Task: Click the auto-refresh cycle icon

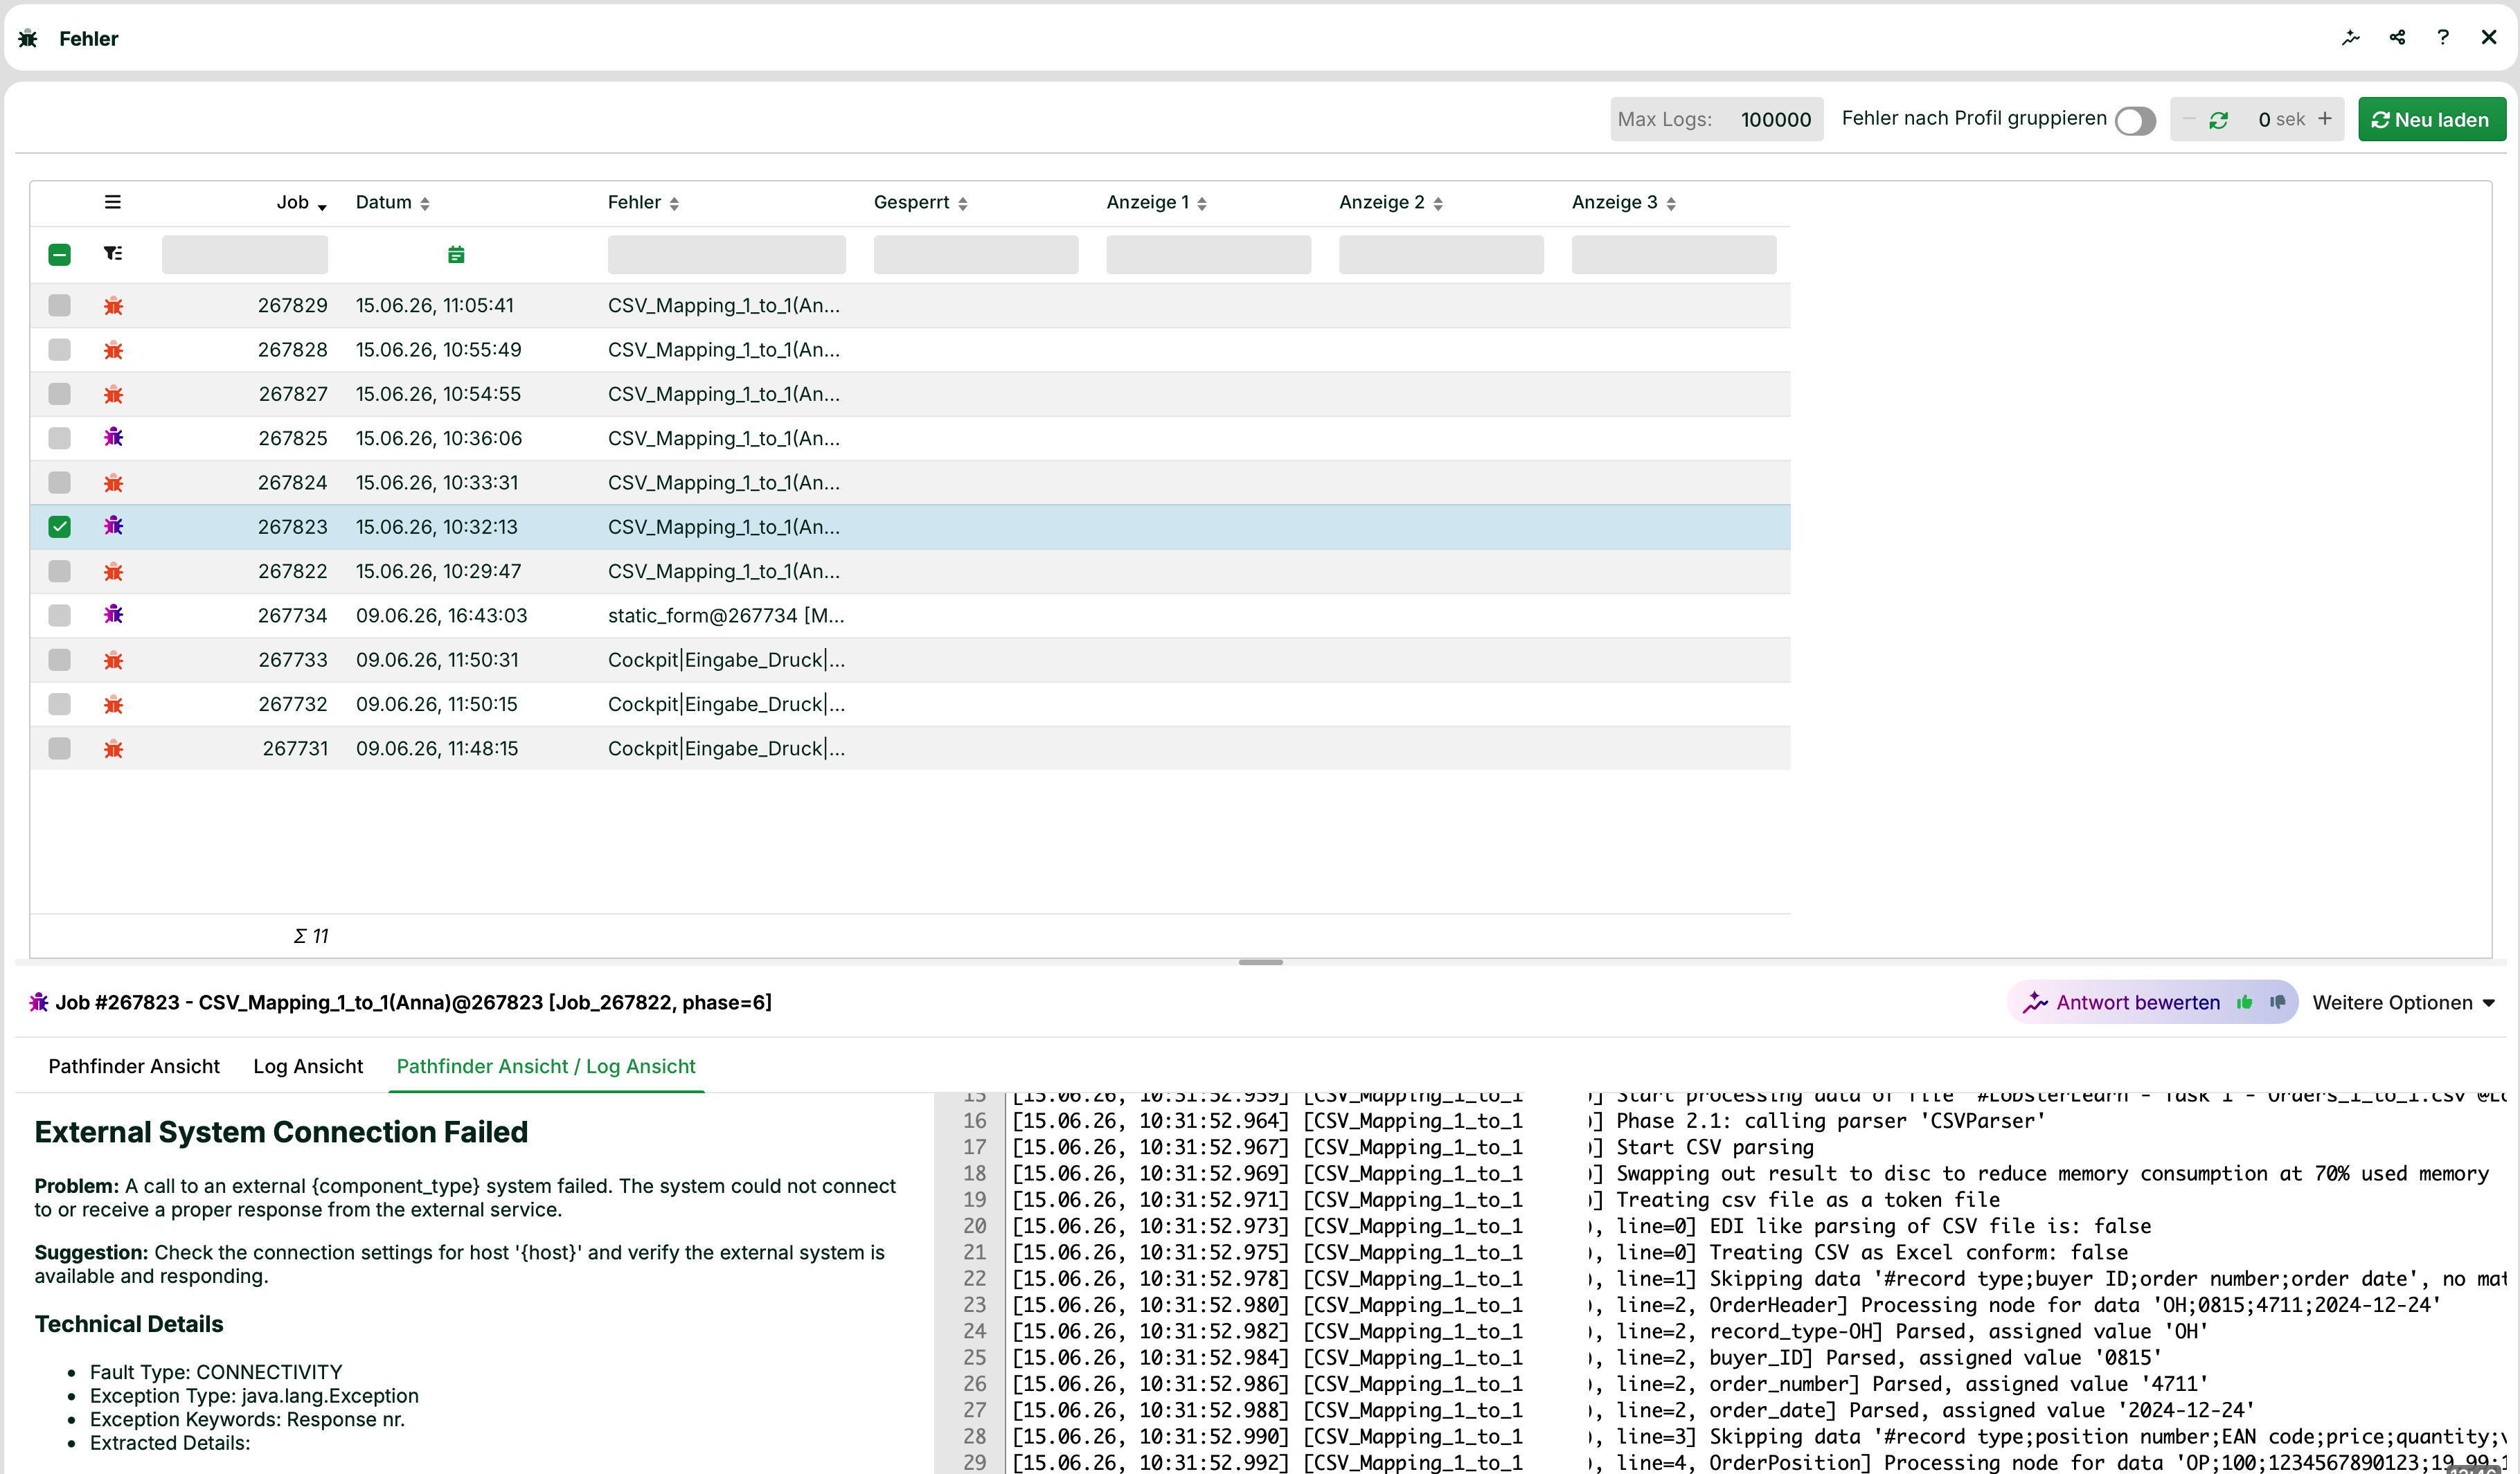Action: pos(2219,120)
